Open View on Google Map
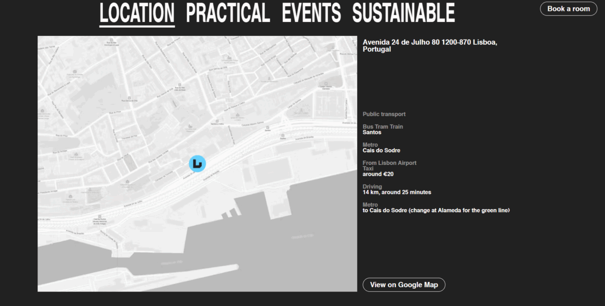Image resolution: width=605 pixels, height=306 pixels. click(404, 285)
